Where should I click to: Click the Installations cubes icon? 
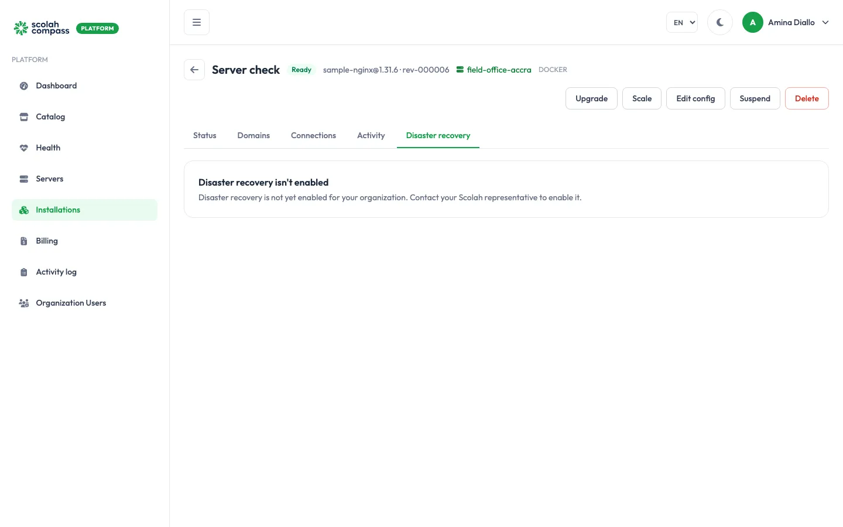(24, 210)
